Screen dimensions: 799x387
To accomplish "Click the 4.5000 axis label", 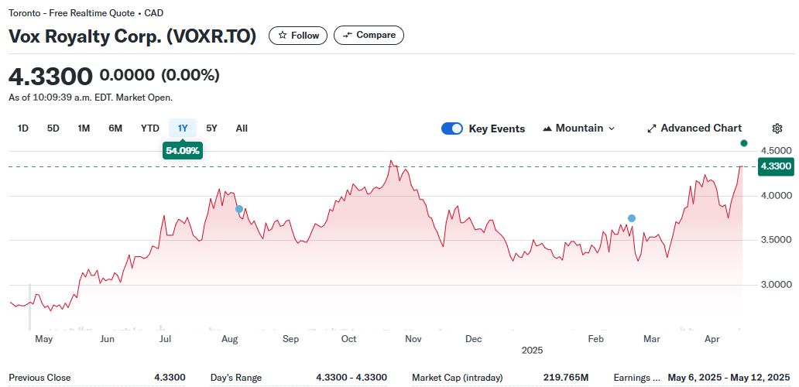I will point(777,151).
